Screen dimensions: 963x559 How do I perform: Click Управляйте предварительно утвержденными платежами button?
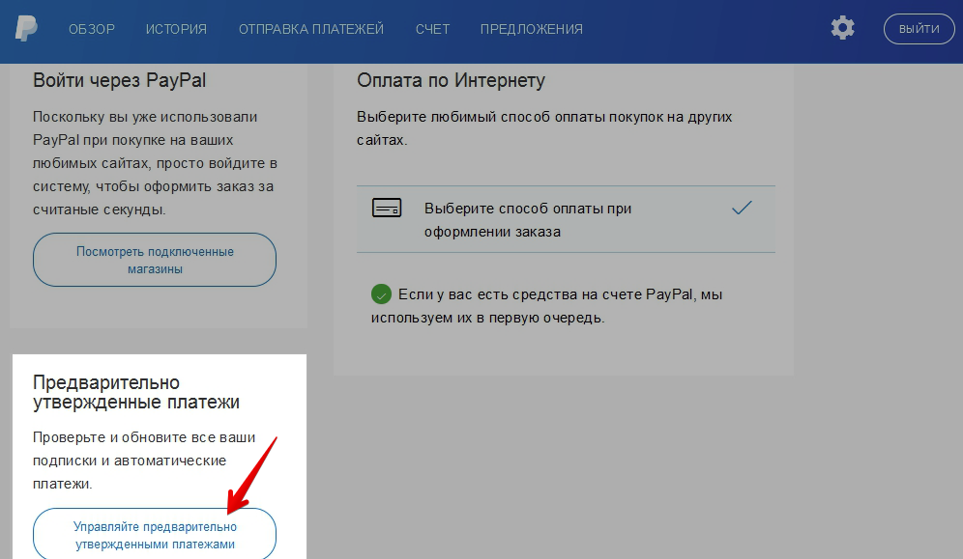[x=155, y=535]
